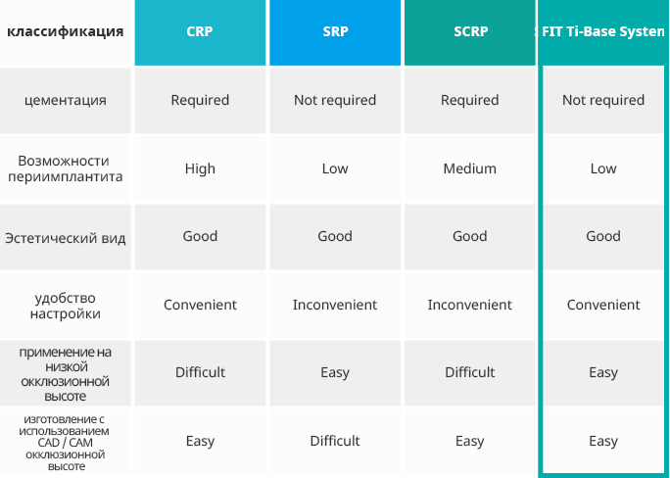Image resolution: width=670 pixels, height=478 pixels.
Task: Click the низкой окклюзионной высоте row label
Action: [x=66, y=373]
